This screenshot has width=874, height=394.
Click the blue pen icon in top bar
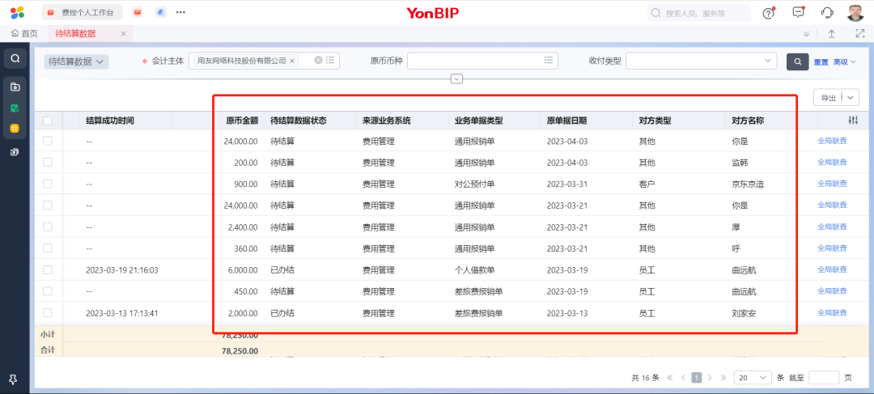click(160, 12)
